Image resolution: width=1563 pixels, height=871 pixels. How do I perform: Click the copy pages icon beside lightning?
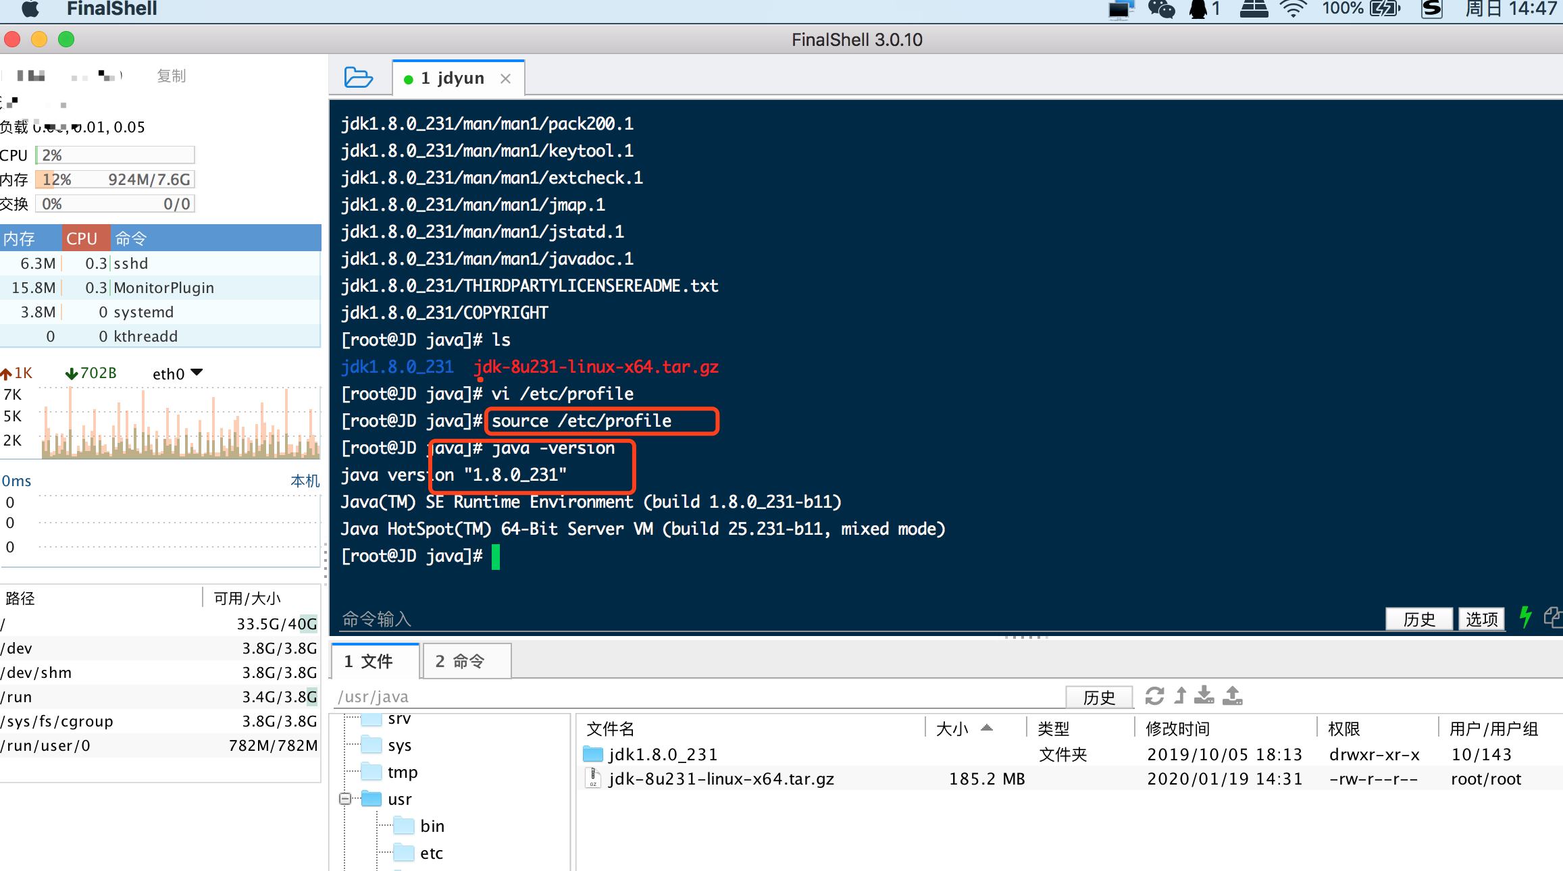click(1552, 617)
